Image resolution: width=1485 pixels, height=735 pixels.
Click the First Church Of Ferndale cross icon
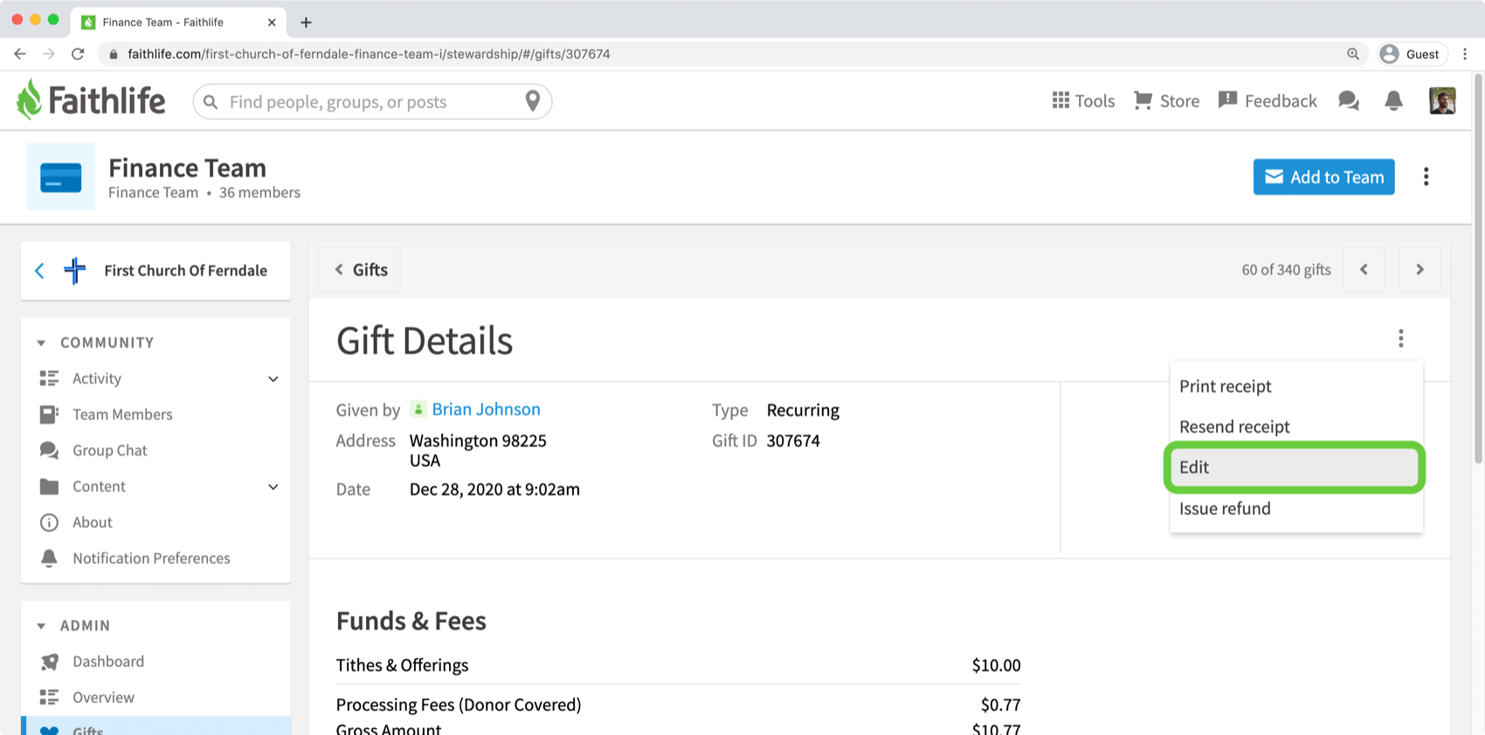[x=75, y=271]
